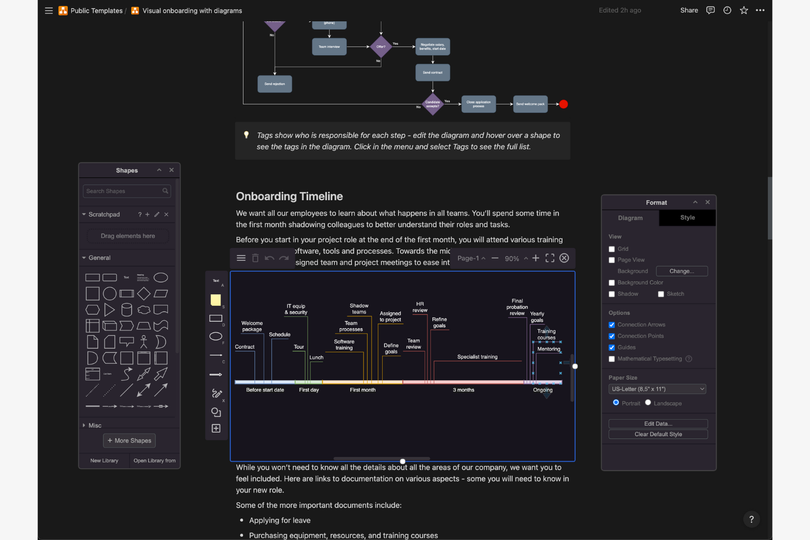
Task: Click the Change... button for Background
Action: (681, 271)
